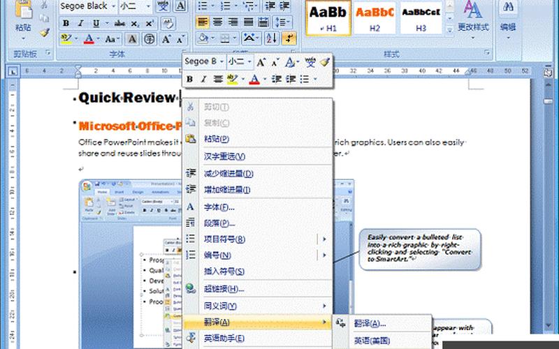Choose 汉字重选(V) in context menu
The height and width of the screenshot is (349, 559).
pyautogui.click(x=257, y=156)
